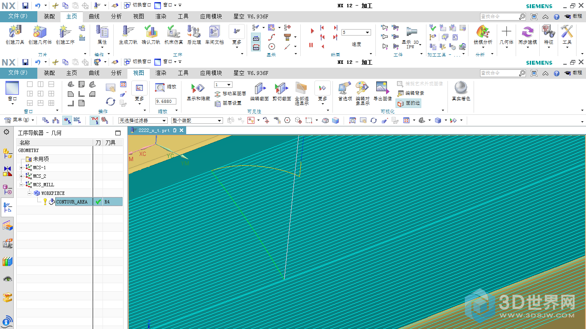Click 全部通透显示 see-through all

coord(302,88)
